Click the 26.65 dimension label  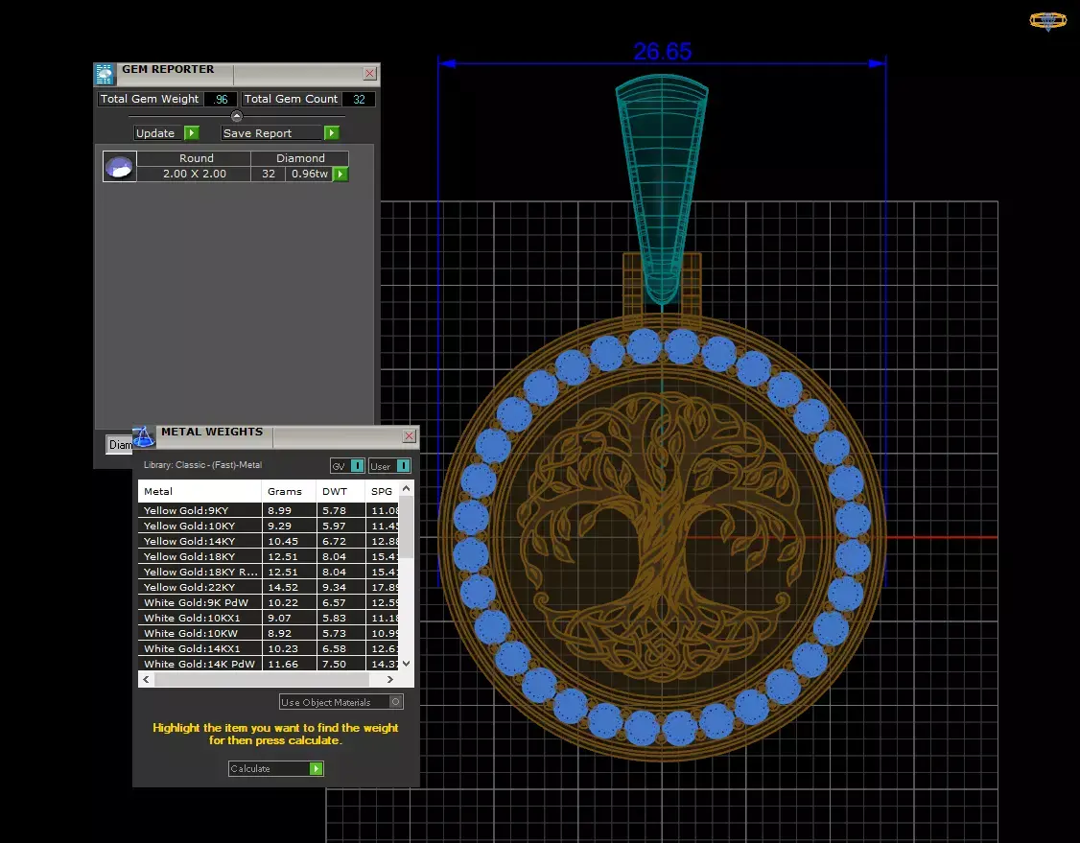point(662,51)
